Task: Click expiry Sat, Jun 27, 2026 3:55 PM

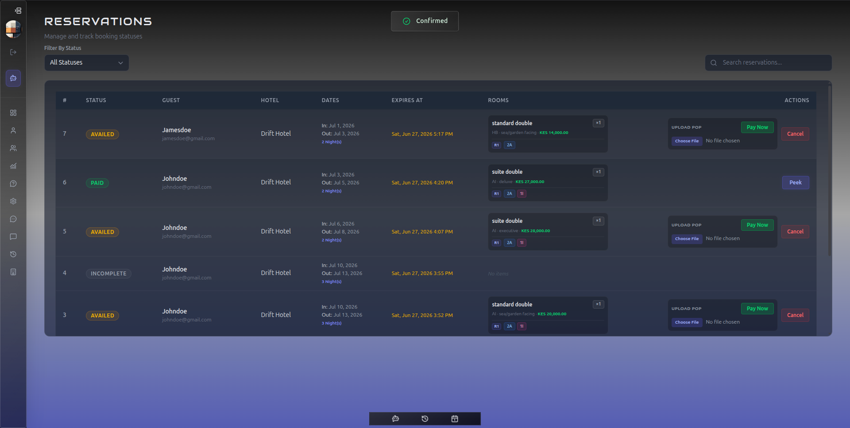Action: (422, 273)
